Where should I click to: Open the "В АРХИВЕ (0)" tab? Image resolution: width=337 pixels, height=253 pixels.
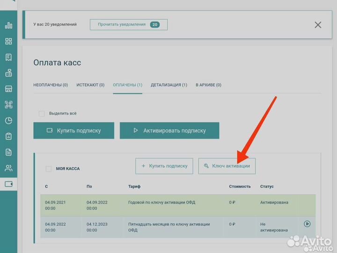coord(208,85)
